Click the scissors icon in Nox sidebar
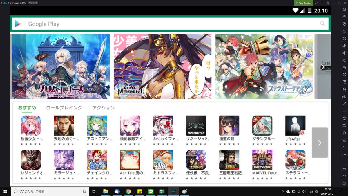Viewport: 348px width, 196px height. coord(344,89)
